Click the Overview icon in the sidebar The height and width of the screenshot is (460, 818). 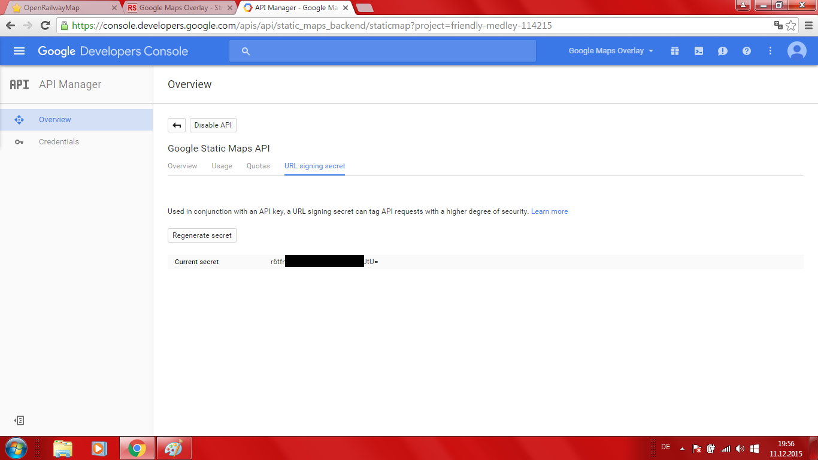point(19,120)
